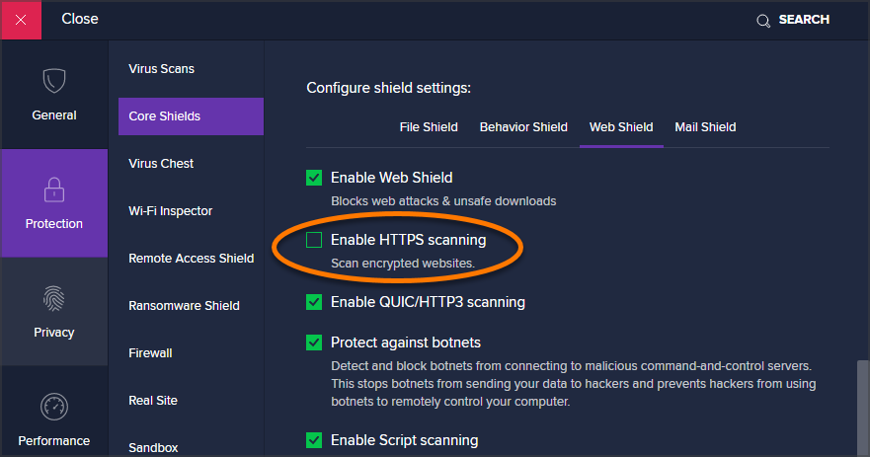Open Virus Chest from the sidebar
870x457 pixels.
point(161,164)
